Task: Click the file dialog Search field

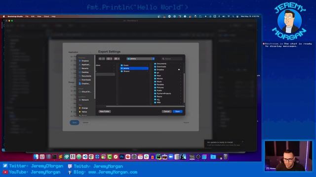Action: pyautogui.click(x=172, y=59)
